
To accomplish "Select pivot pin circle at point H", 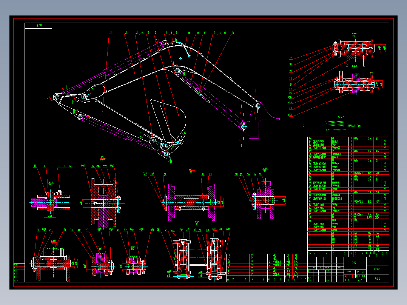I will (x=177, y=70).
